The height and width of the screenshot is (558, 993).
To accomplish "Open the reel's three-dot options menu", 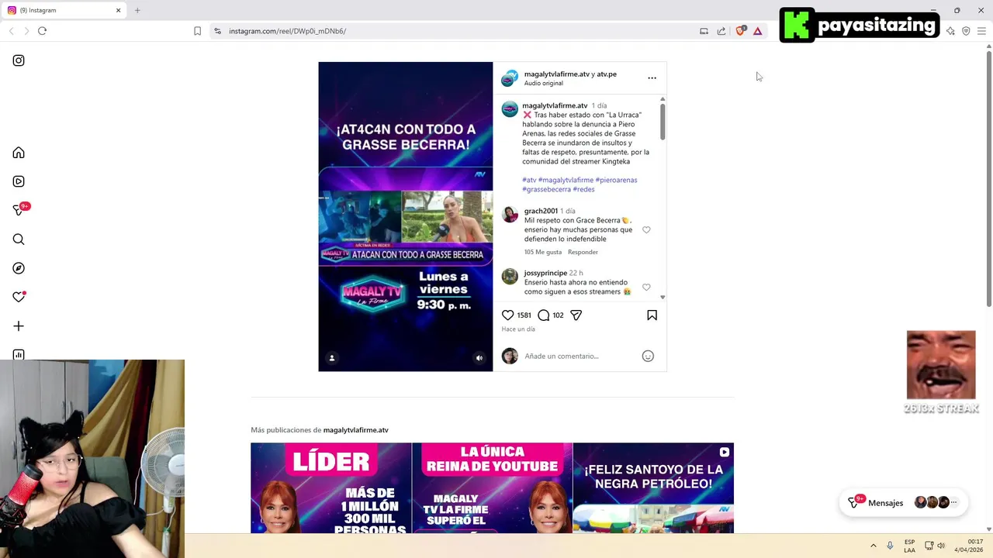I will [x=652, y=78].
